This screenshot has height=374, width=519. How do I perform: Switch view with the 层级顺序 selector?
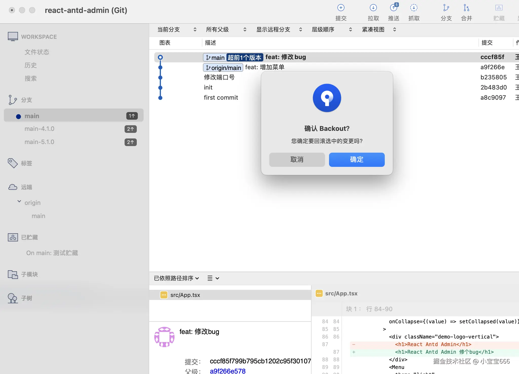pyautogui.click(x=331, y=29)
